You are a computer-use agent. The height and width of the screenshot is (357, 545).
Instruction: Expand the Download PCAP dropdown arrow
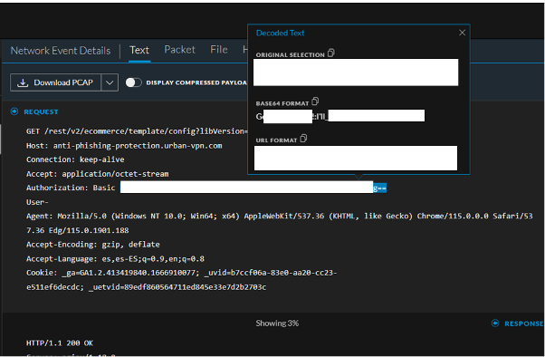coord(110,82)
